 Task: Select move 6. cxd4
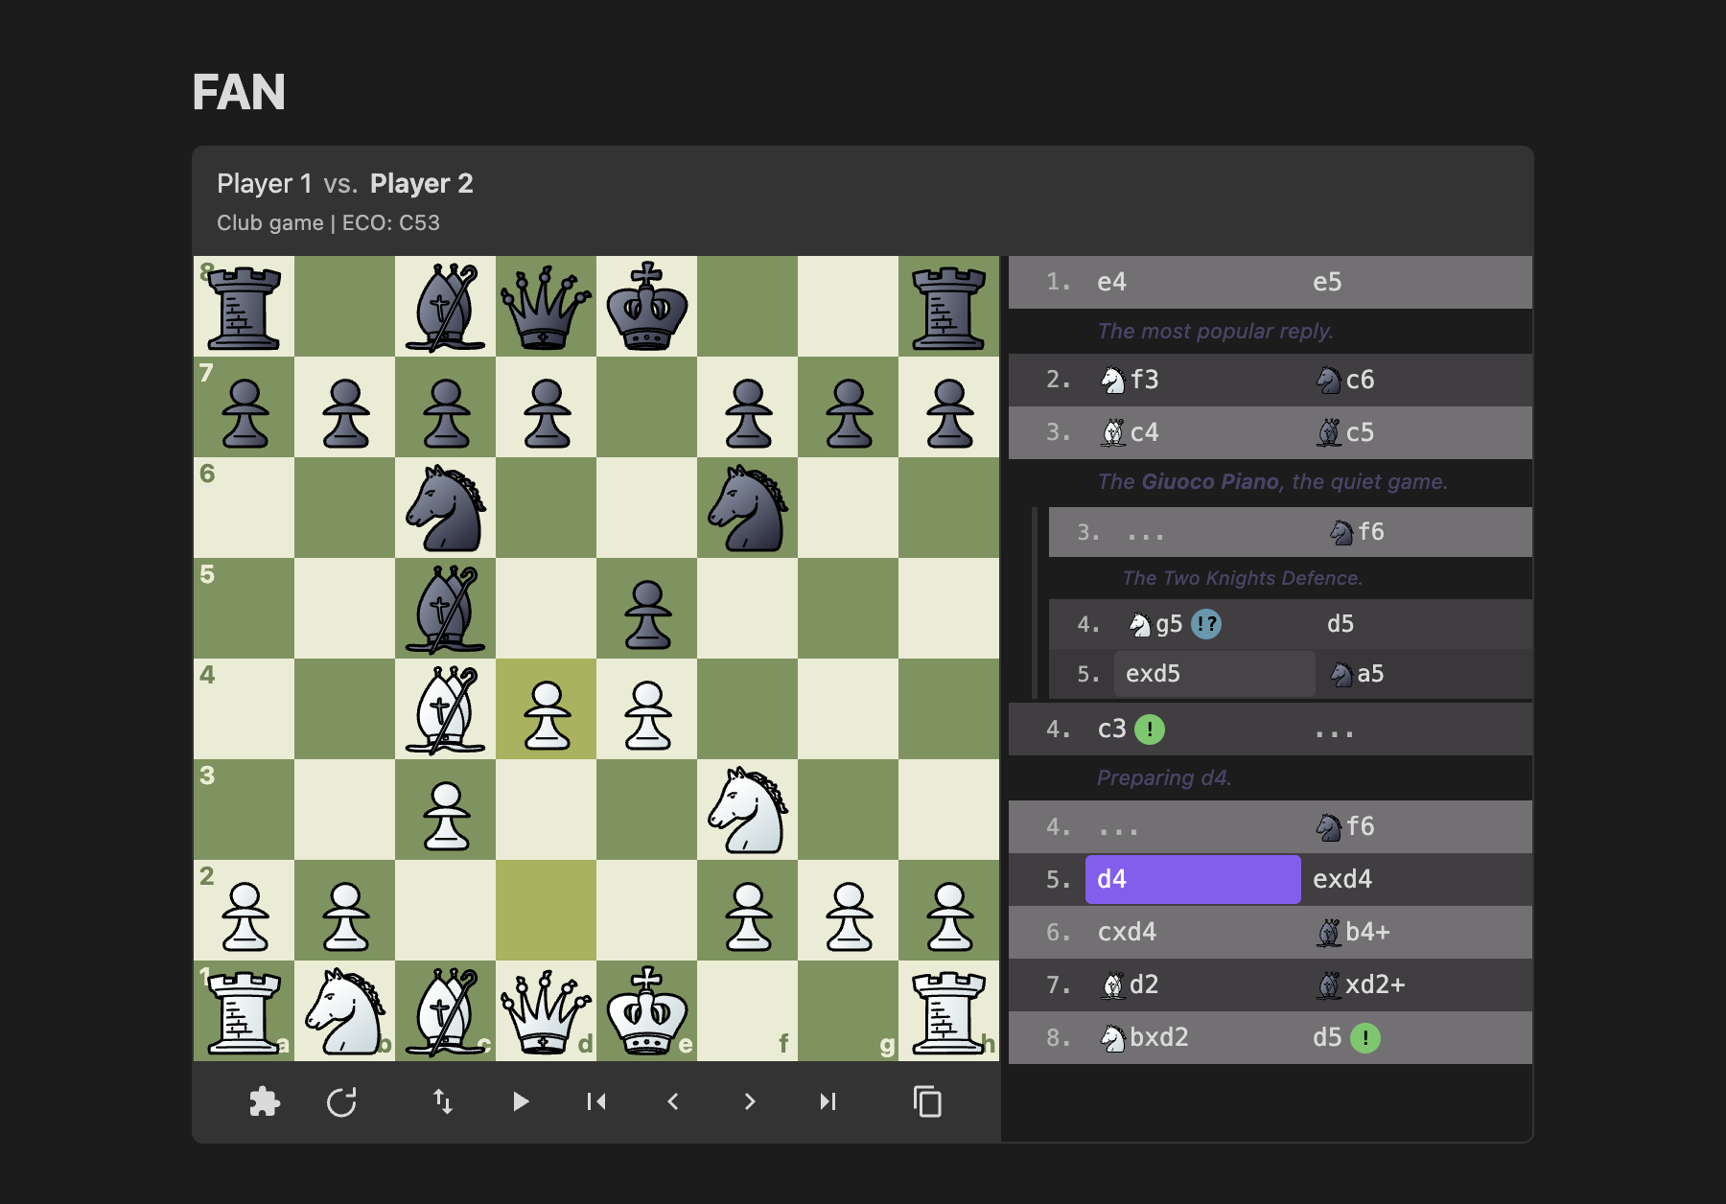[1192, 932]
